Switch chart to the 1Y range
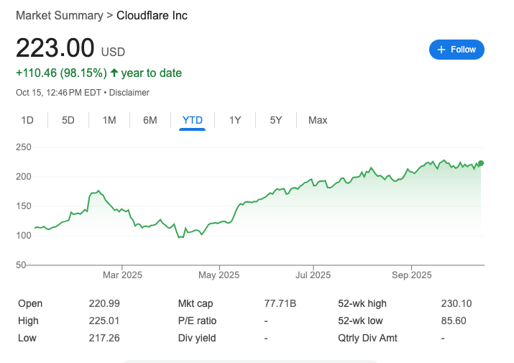 coord(235,120)
